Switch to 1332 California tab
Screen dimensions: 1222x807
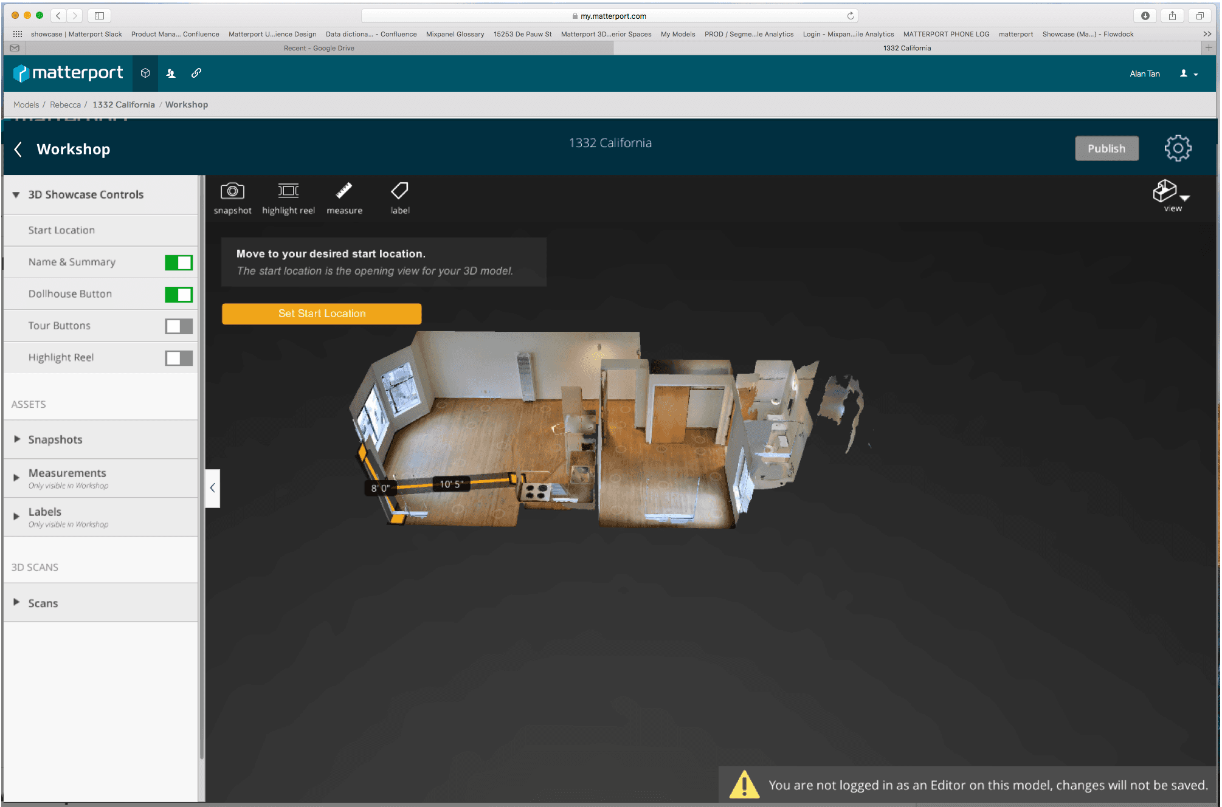click(x=907, y=48)
